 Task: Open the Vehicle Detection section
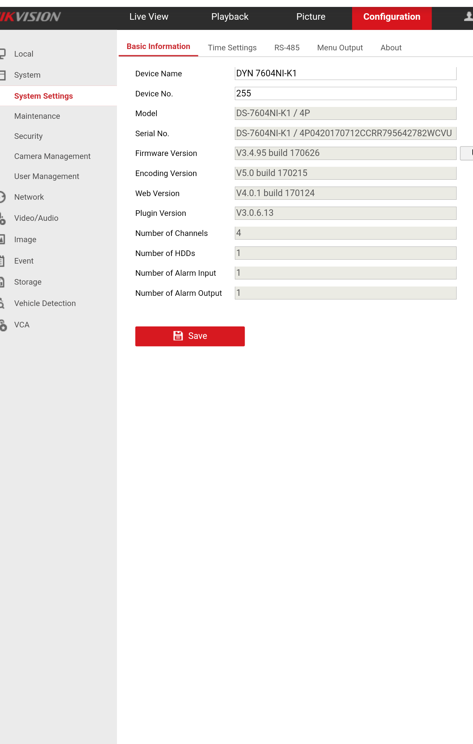pos(45,303)
